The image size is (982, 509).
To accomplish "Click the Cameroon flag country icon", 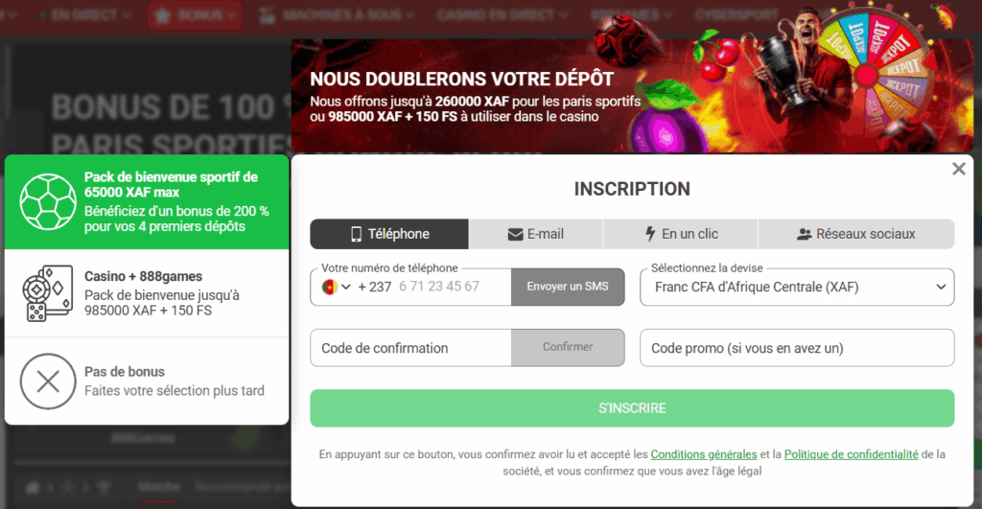I will coord(330,287).
